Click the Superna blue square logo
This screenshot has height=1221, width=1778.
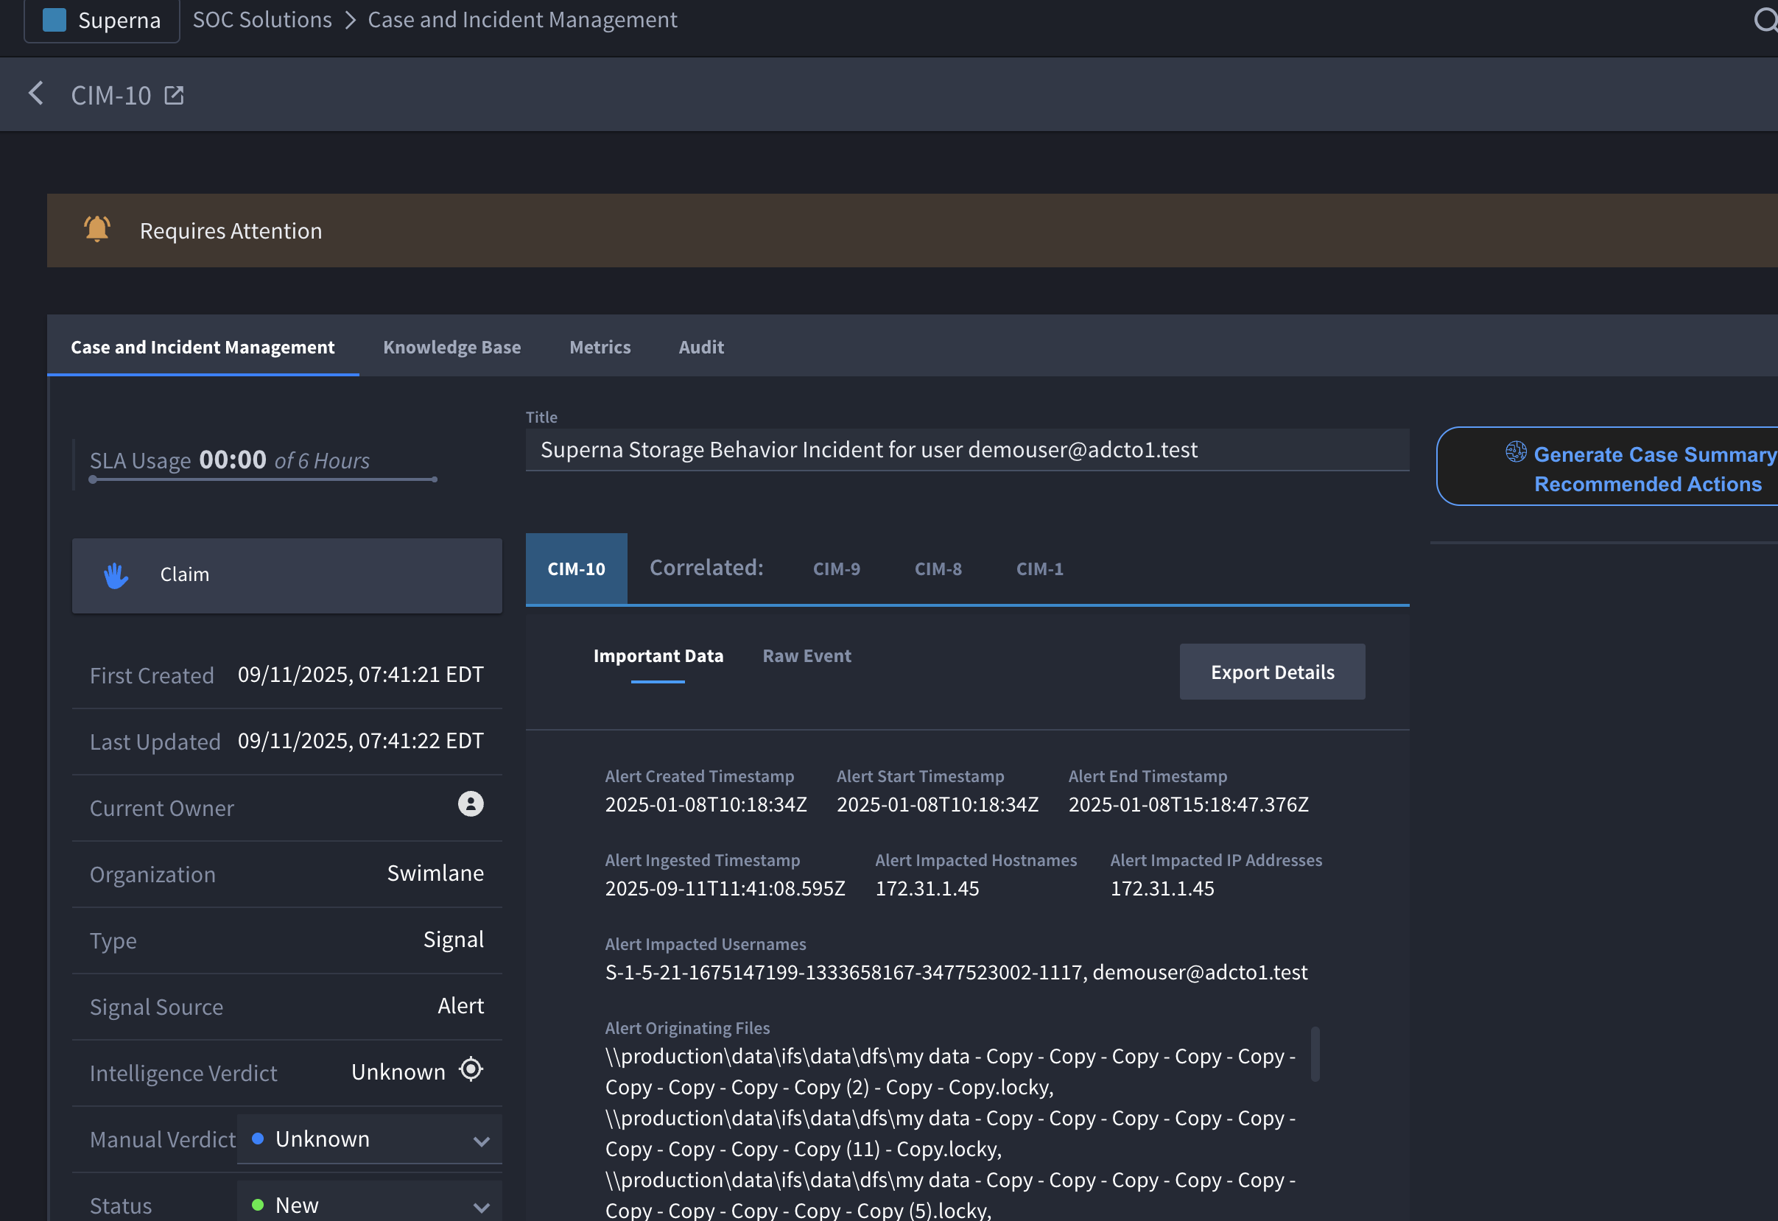[x=55, y=19]
